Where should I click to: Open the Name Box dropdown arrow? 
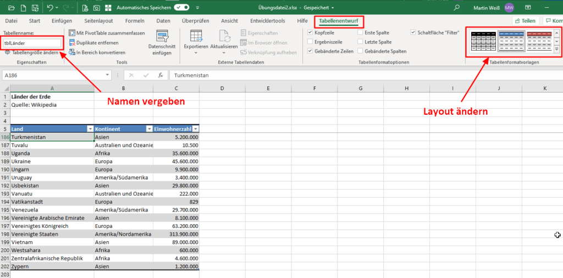[108, 75]
